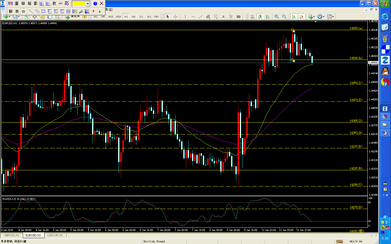This screenshot has height=244, width=391.
Task: Switch chart to candlestick mode
Action: tap(260, 17)
